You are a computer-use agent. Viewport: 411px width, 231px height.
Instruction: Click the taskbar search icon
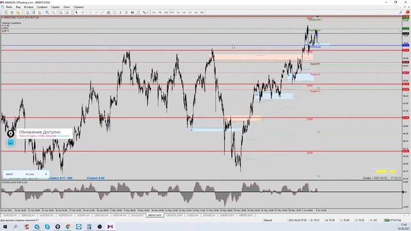pyautogui.click(x=15, y=227)
